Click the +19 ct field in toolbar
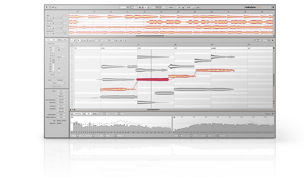The height and width of the screenshot is (177, 304). pos(109,40)
